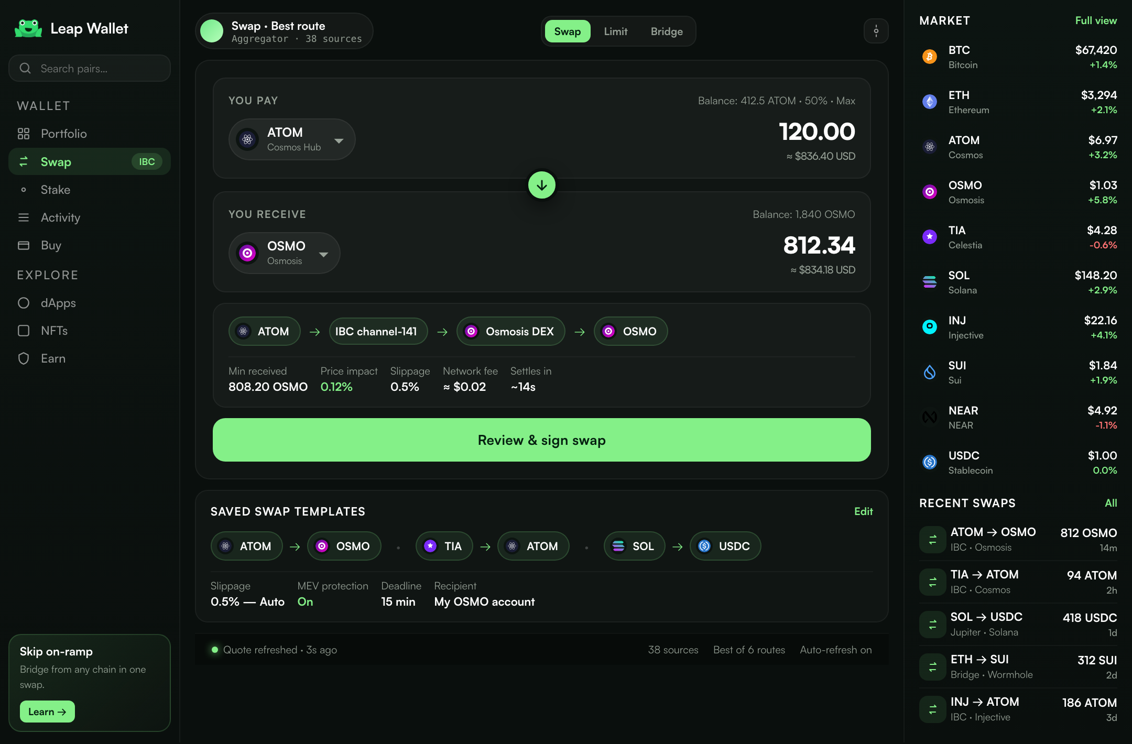Open the SOL → USDC recent swap row

pos(1018,624)
